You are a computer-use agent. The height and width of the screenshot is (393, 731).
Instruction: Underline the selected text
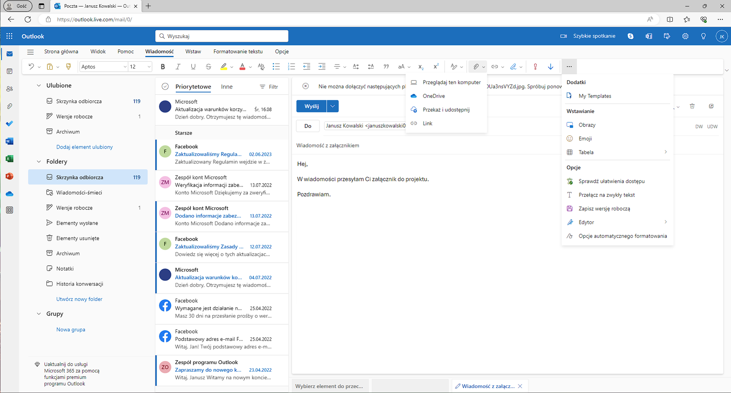193,67
